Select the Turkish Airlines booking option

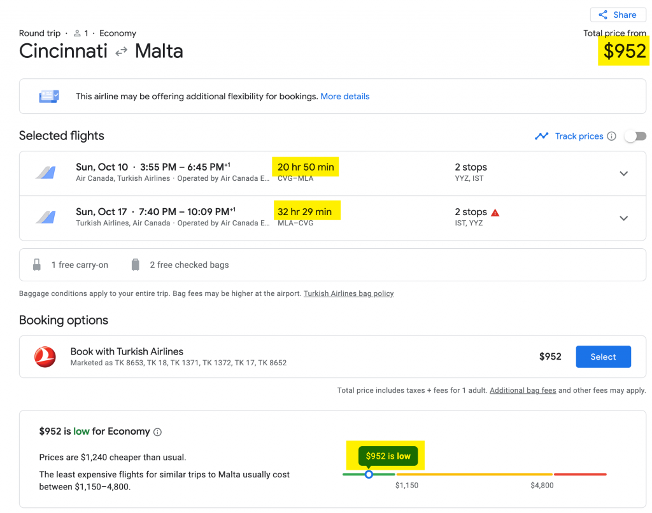603,357
